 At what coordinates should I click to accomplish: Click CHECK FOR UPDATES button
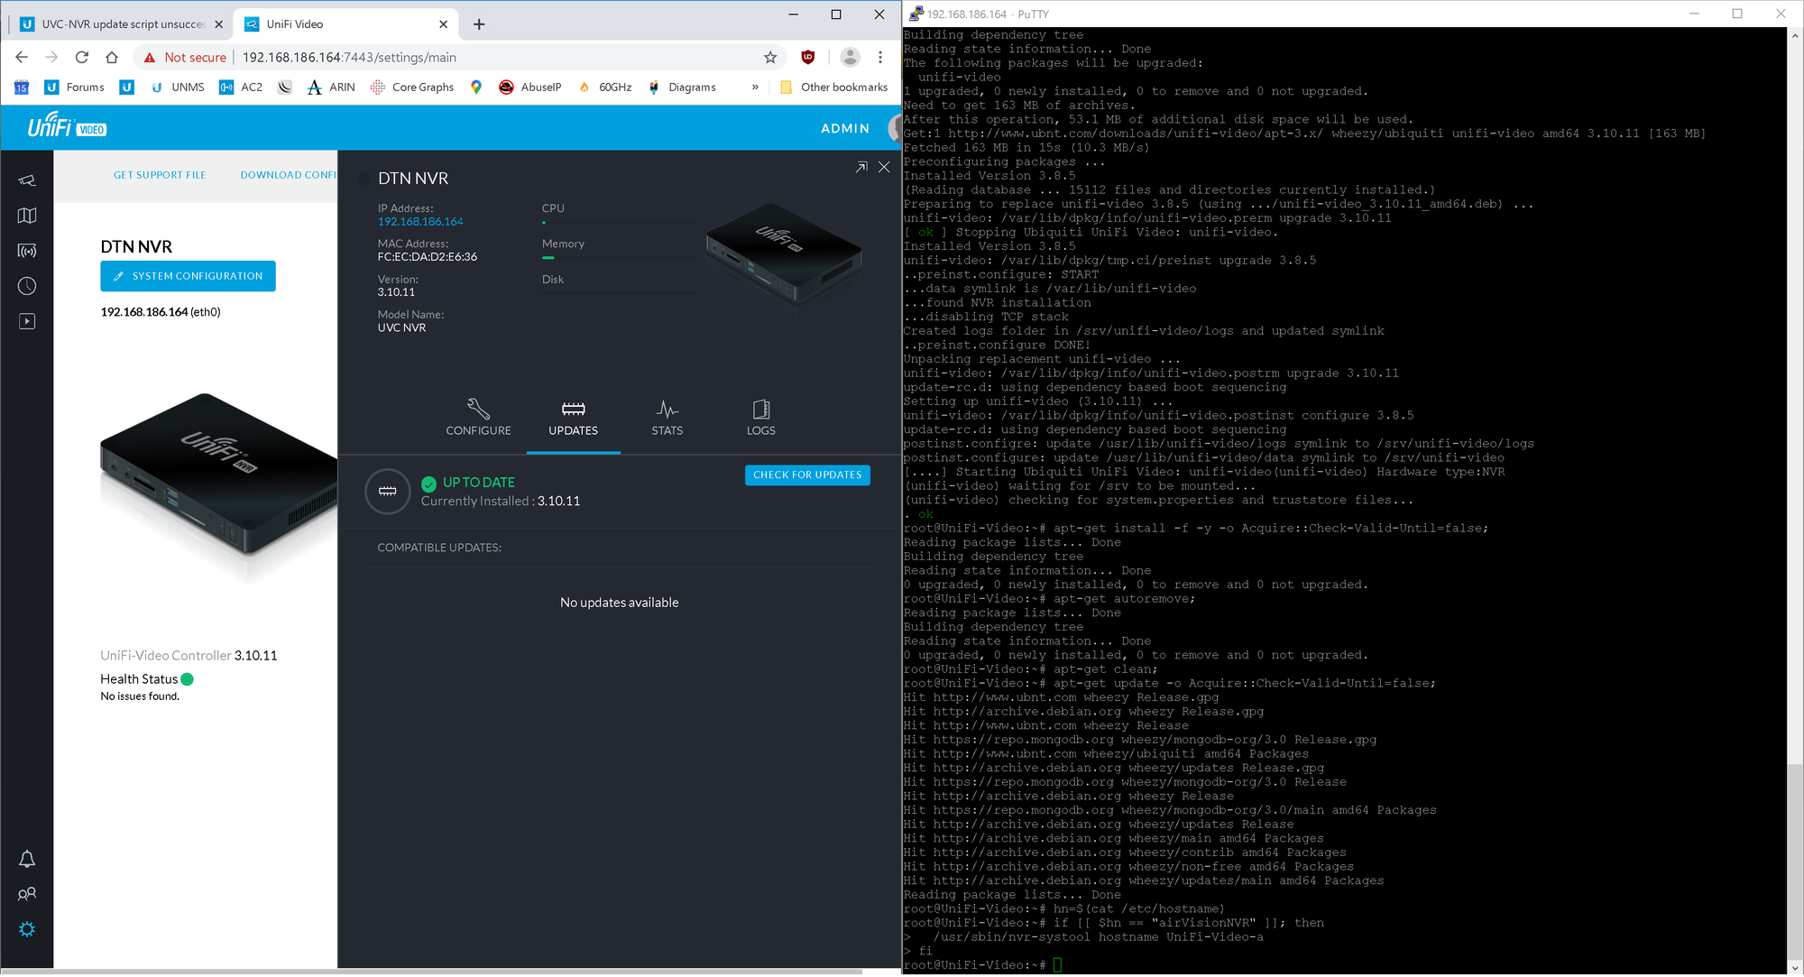click(x=807, y=475)
